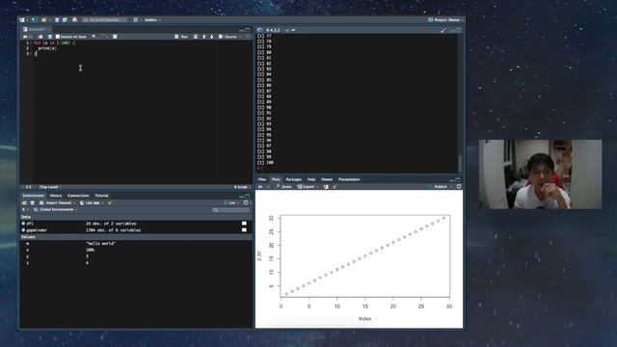The width and height of the screenshot is (617, 347).
Task: Open the Import Dataset dropdown
Action: pos(58,203)
